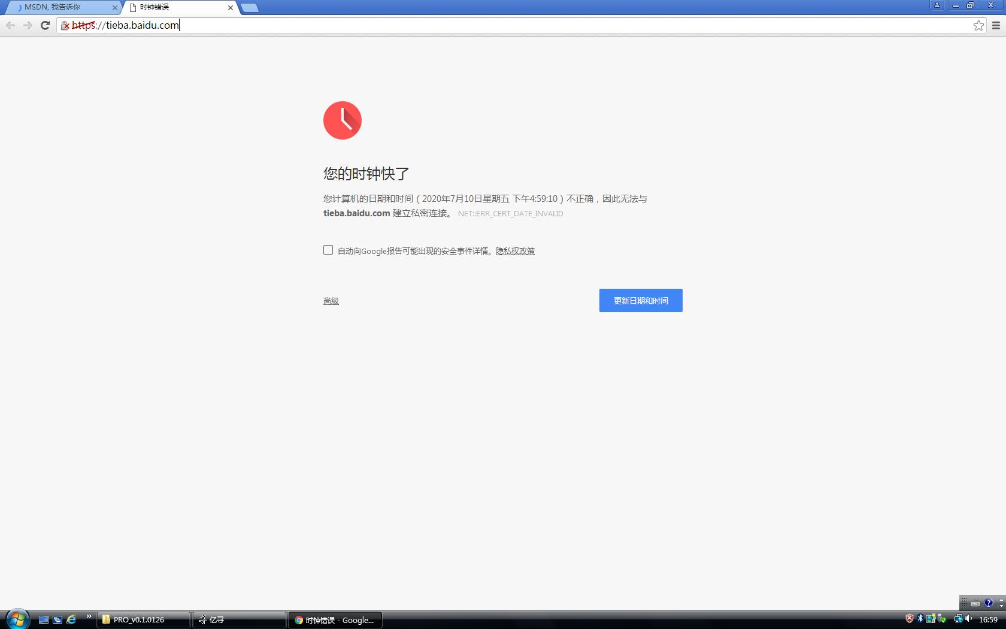
Task: Click the Chrome user profile button
Action: coord(937,5)
